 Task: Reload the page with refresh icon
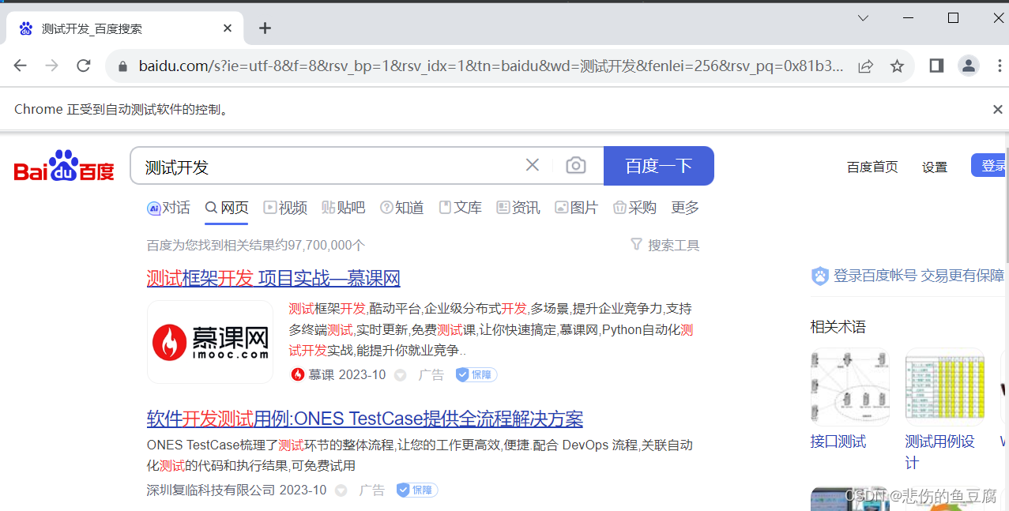[84, 66]
